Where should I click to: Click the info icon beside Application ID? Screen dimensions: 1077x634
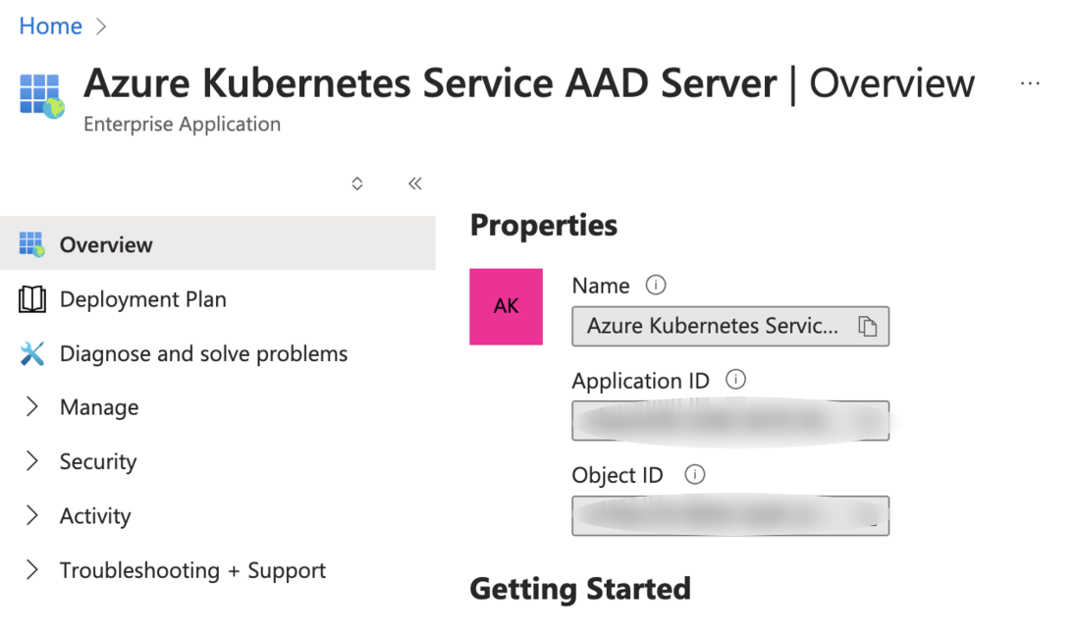click(x=734, y=380)
